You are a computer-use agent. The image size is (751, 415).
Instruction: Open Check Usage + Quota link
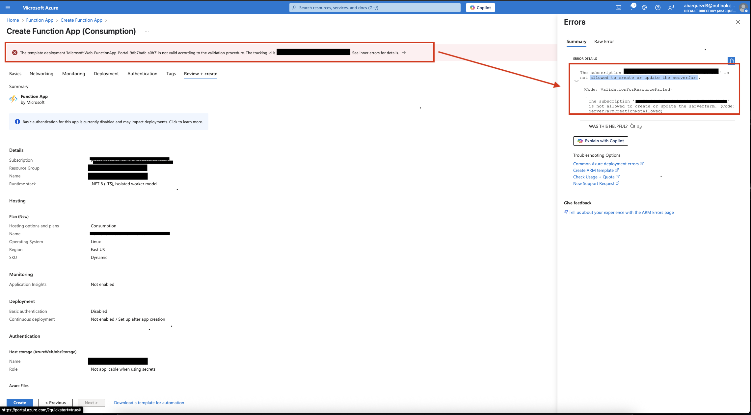[x=596, y=177]
